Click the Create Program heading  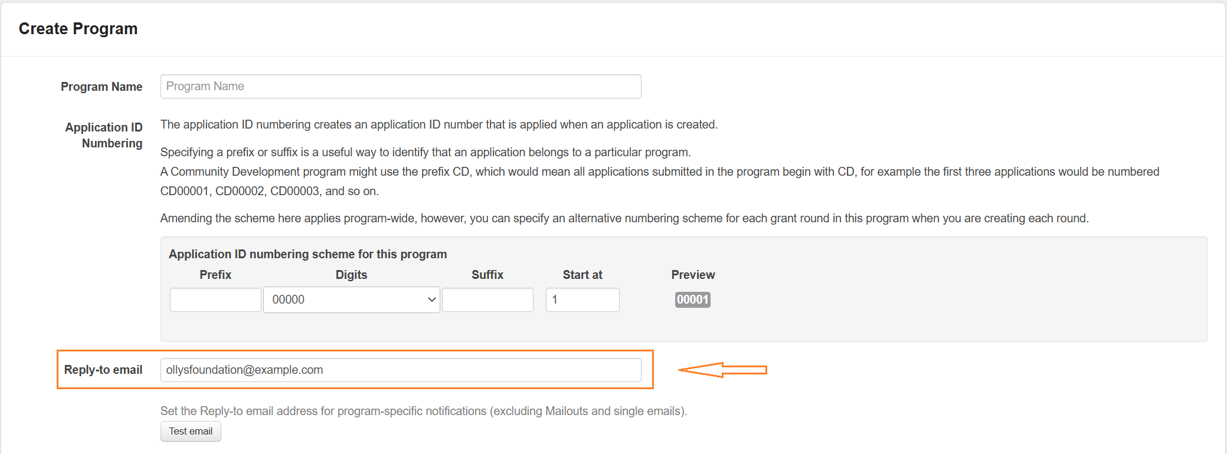[78, 28]
